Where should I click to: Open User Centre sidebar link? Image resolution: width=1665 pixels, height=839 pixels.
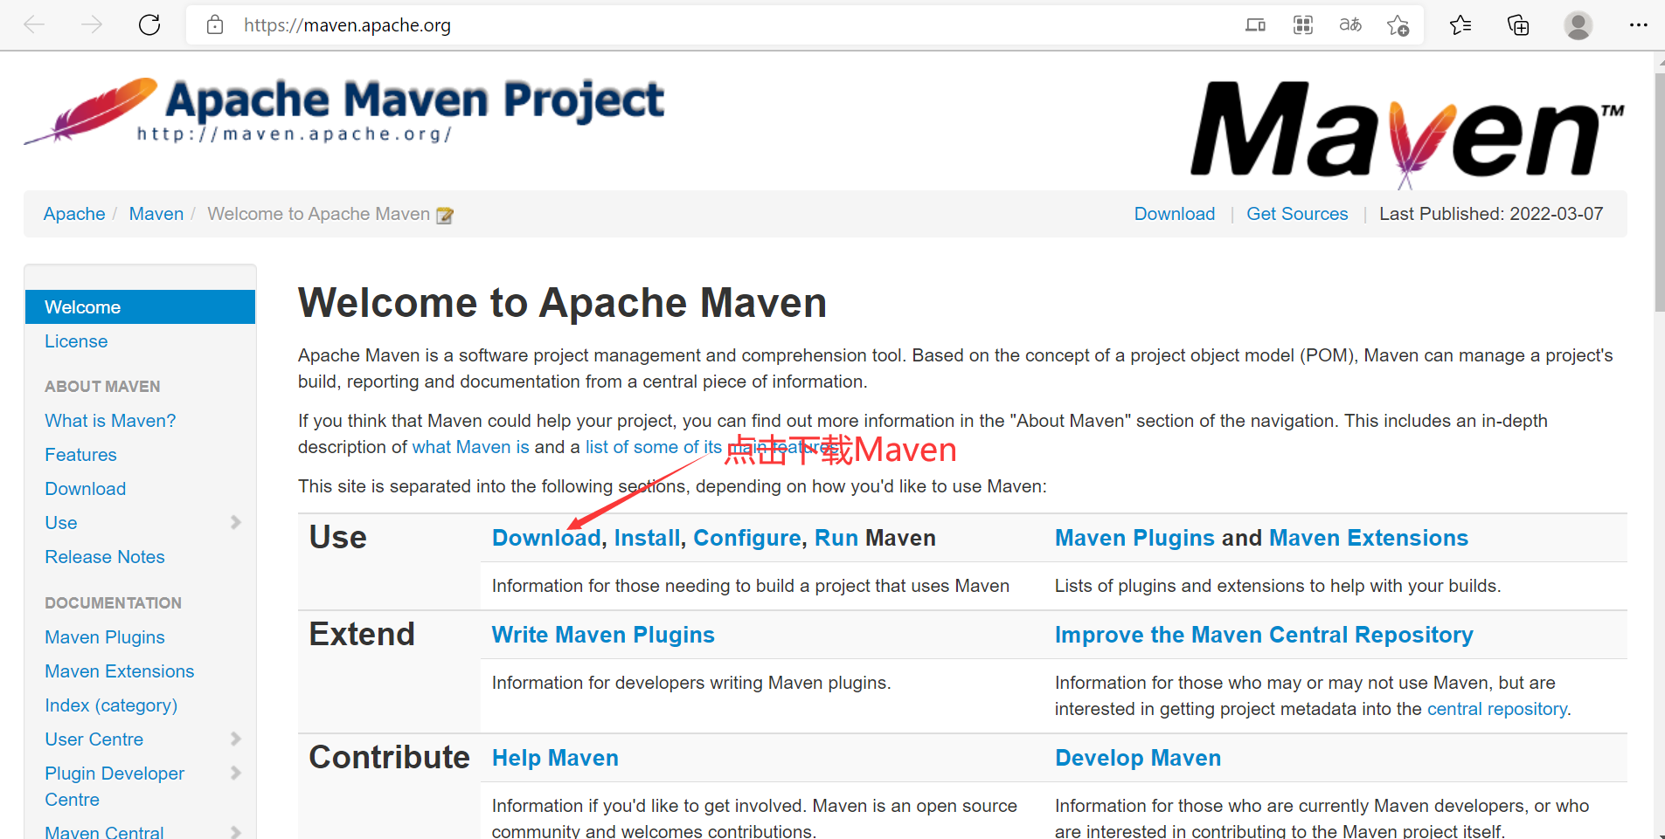click(x=94, y=739)
